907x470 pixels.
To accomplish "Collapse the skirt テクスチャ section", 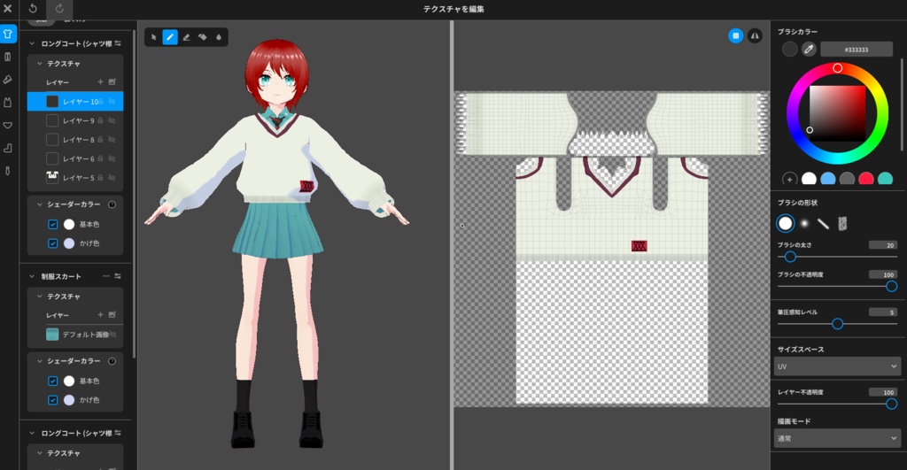I will point(39,296).
